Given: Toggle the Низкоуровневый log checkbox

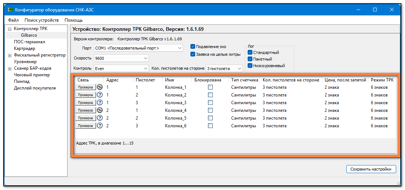Looking at the screenshot, I should point(250,66).
